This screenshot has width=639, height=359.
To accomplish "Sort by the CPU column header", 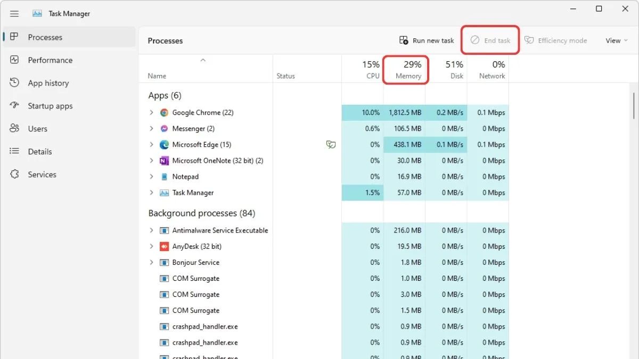I will tap(363, 69).
